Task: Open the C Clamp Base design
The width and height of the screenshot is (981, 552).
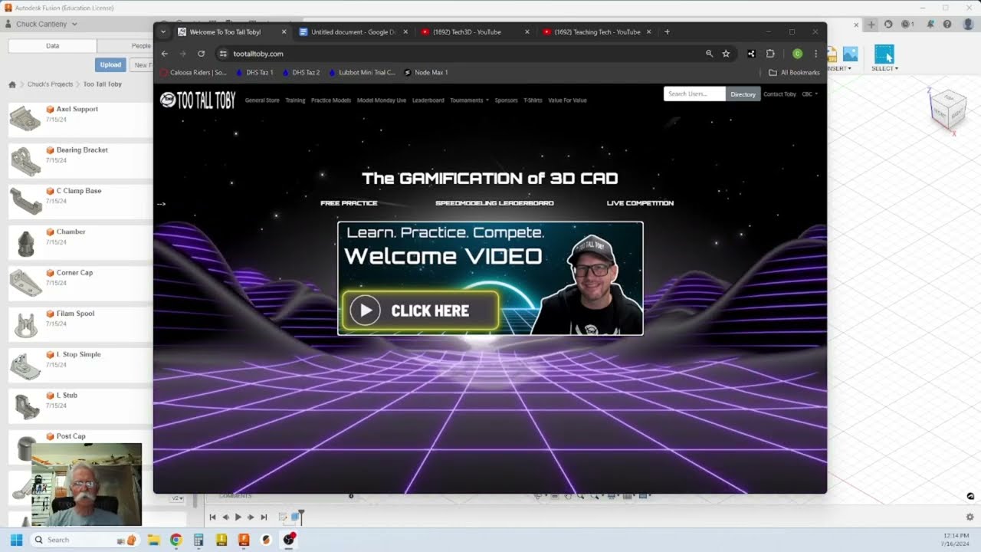Action: coord(79,191)
